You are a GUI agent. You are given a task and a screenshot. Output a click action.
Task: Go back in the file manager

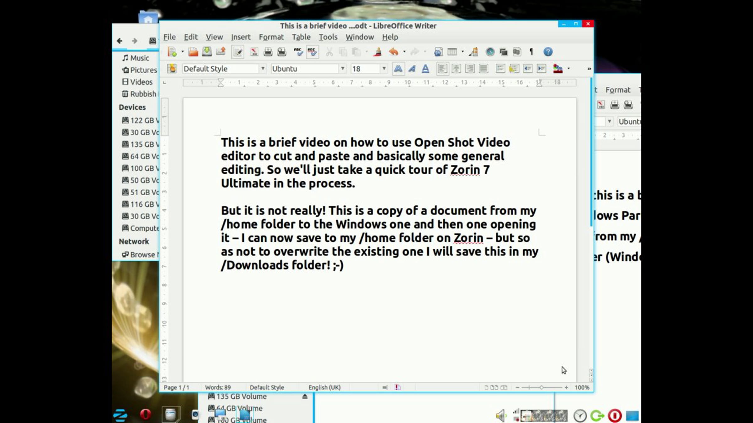[120, 41]
